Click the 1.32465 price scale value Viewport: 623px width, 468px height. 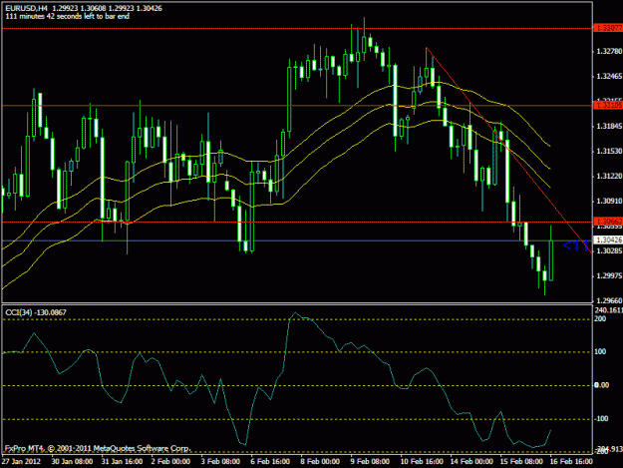pos(609,77)
